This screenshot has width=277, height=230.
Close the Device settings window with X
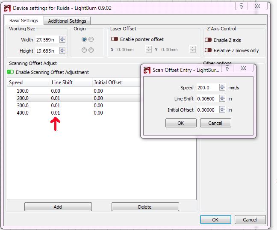[257, 6]
